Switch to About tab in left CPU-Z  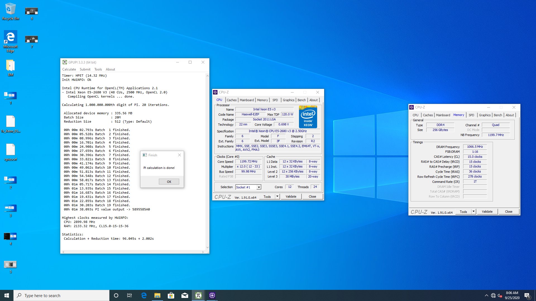tap(314, 100)
